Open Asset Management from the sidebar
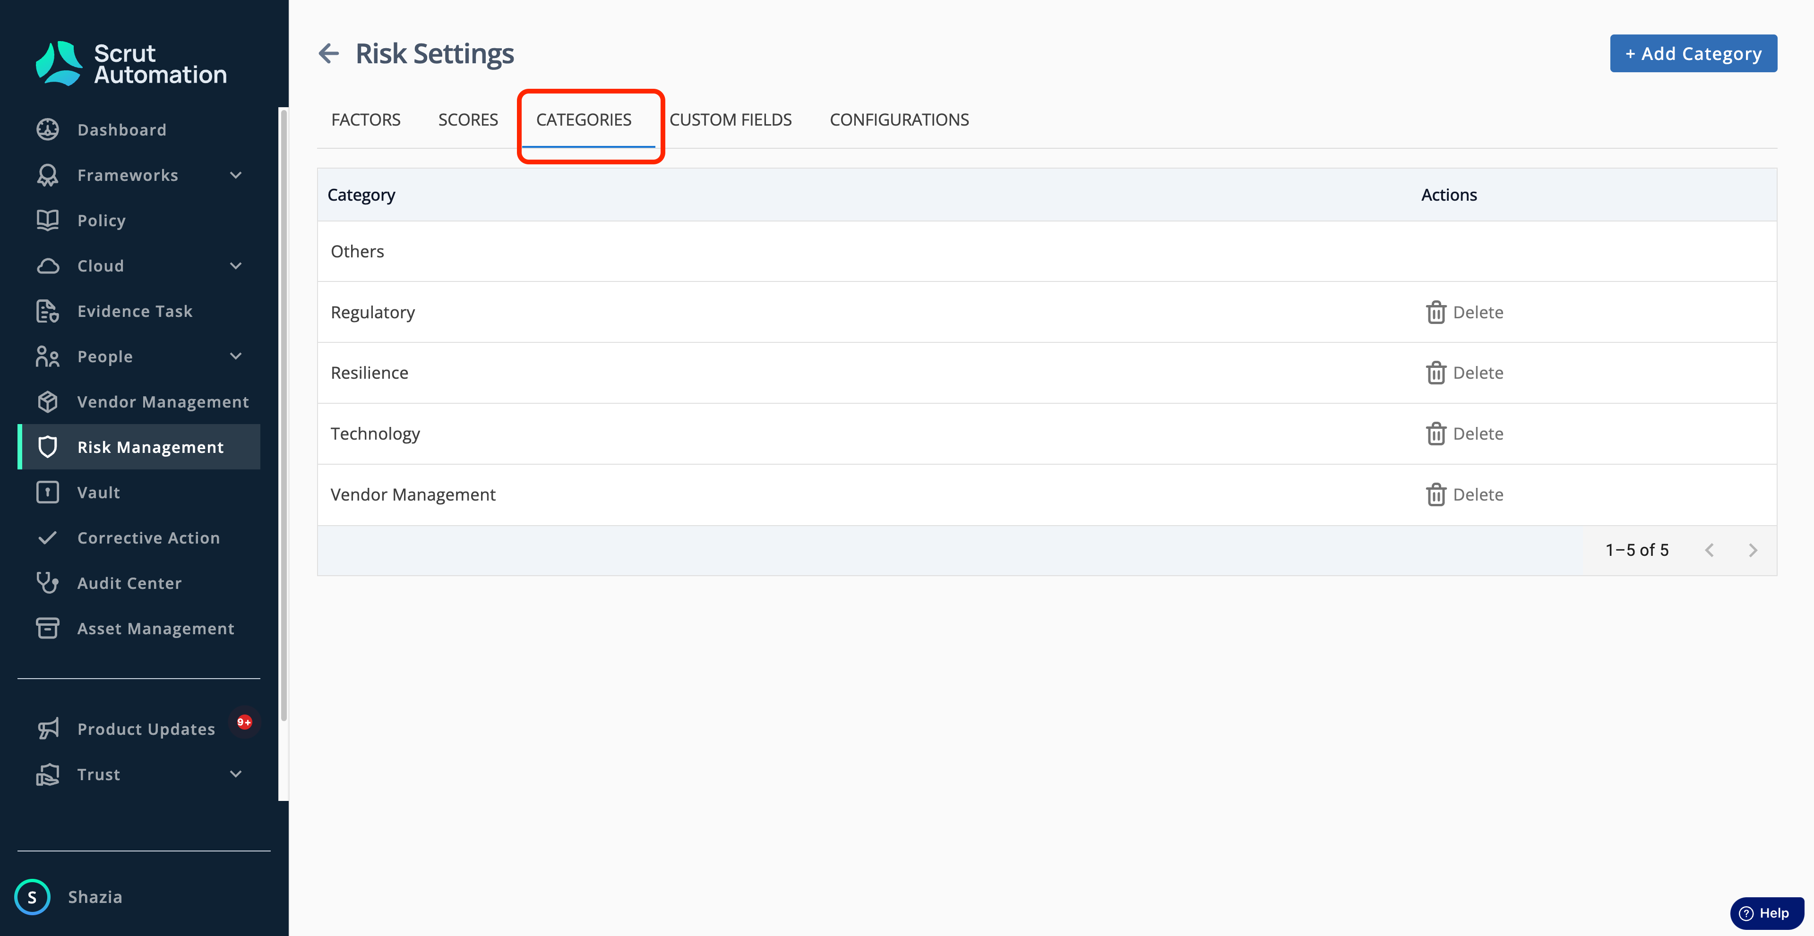This screenshot has width=1814, height=936. pos(139,629)
